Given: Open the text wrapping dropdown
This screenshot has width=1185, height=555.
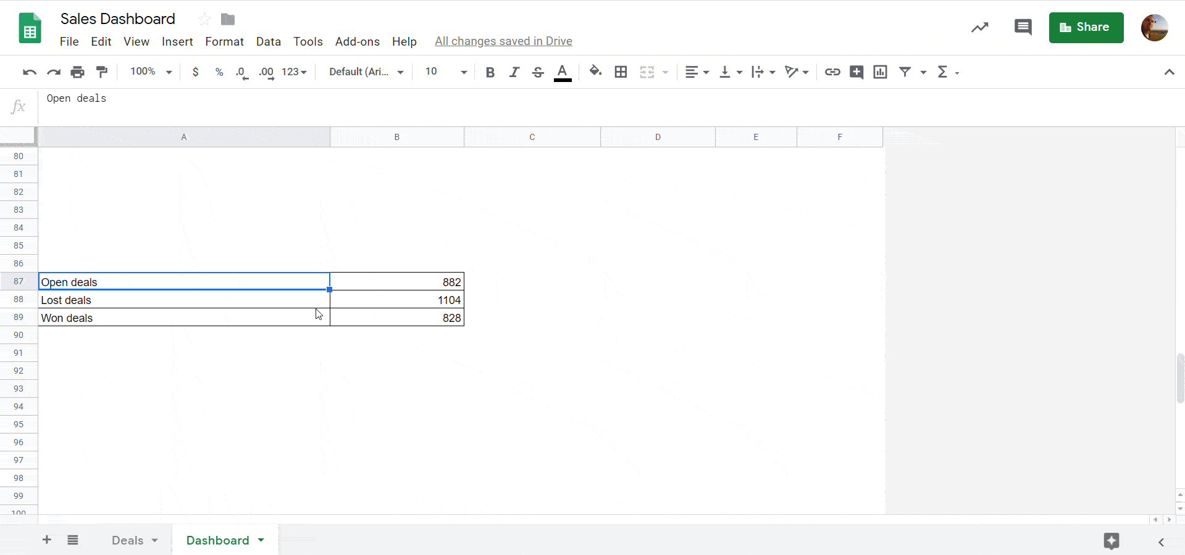Looking at the screenshot, I should pos(763,72).
